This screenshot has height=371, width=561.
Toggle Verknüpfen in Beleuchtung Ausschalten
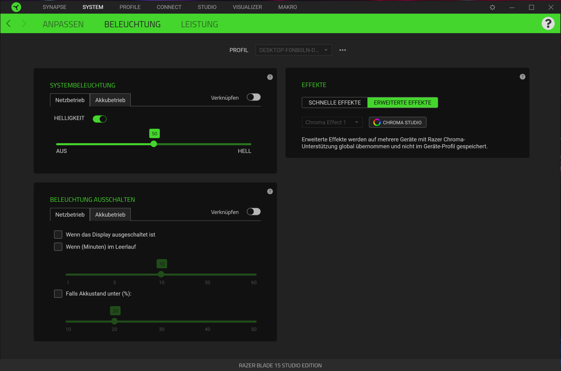[253, 212]
